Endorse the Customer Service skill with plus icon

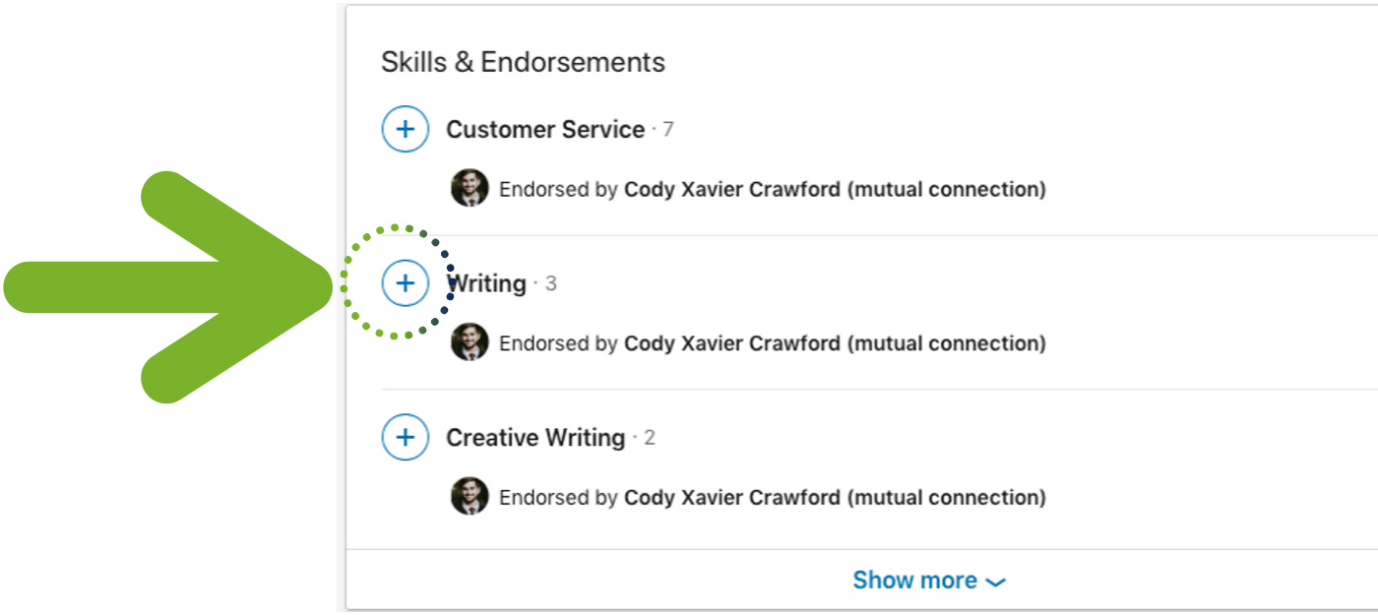click(x=406, y=129)
